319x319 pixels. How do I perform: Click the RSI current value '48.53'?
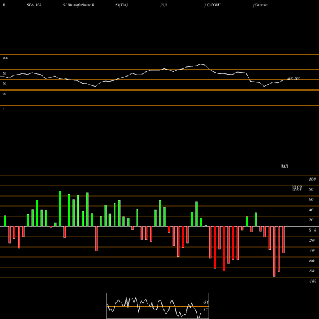(293, 79)
